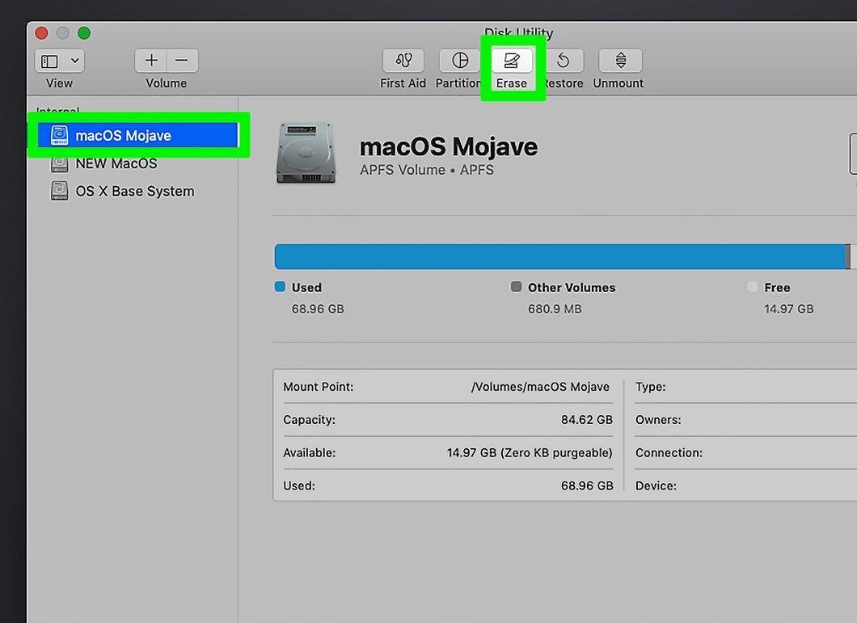Click the blue storage usage bar
857x623 pixels.
click(x=562, y=256)
